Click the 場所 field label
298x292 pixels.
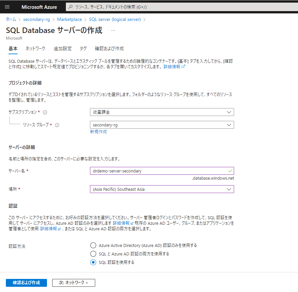[13, 189]
